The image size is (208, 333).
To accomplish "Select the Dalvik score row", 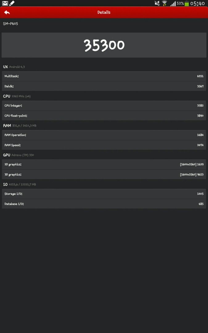I will pos(104,86).
